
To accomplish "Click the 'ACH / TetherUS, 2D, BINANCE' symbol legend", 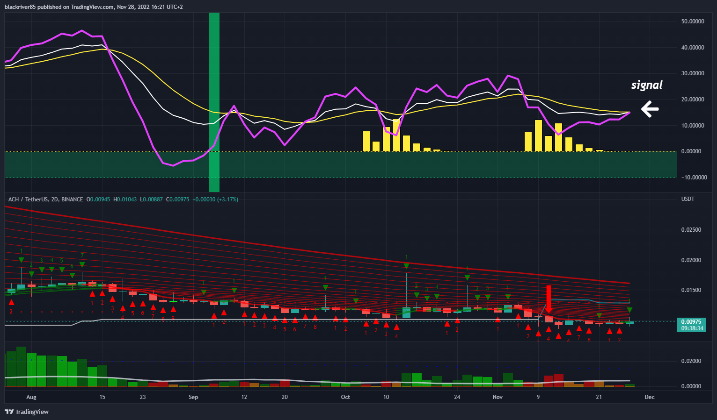I will (x=45, y=199).
